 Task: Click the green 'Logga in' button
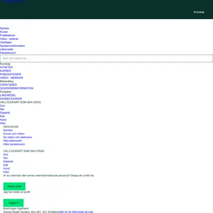(13, 203)
